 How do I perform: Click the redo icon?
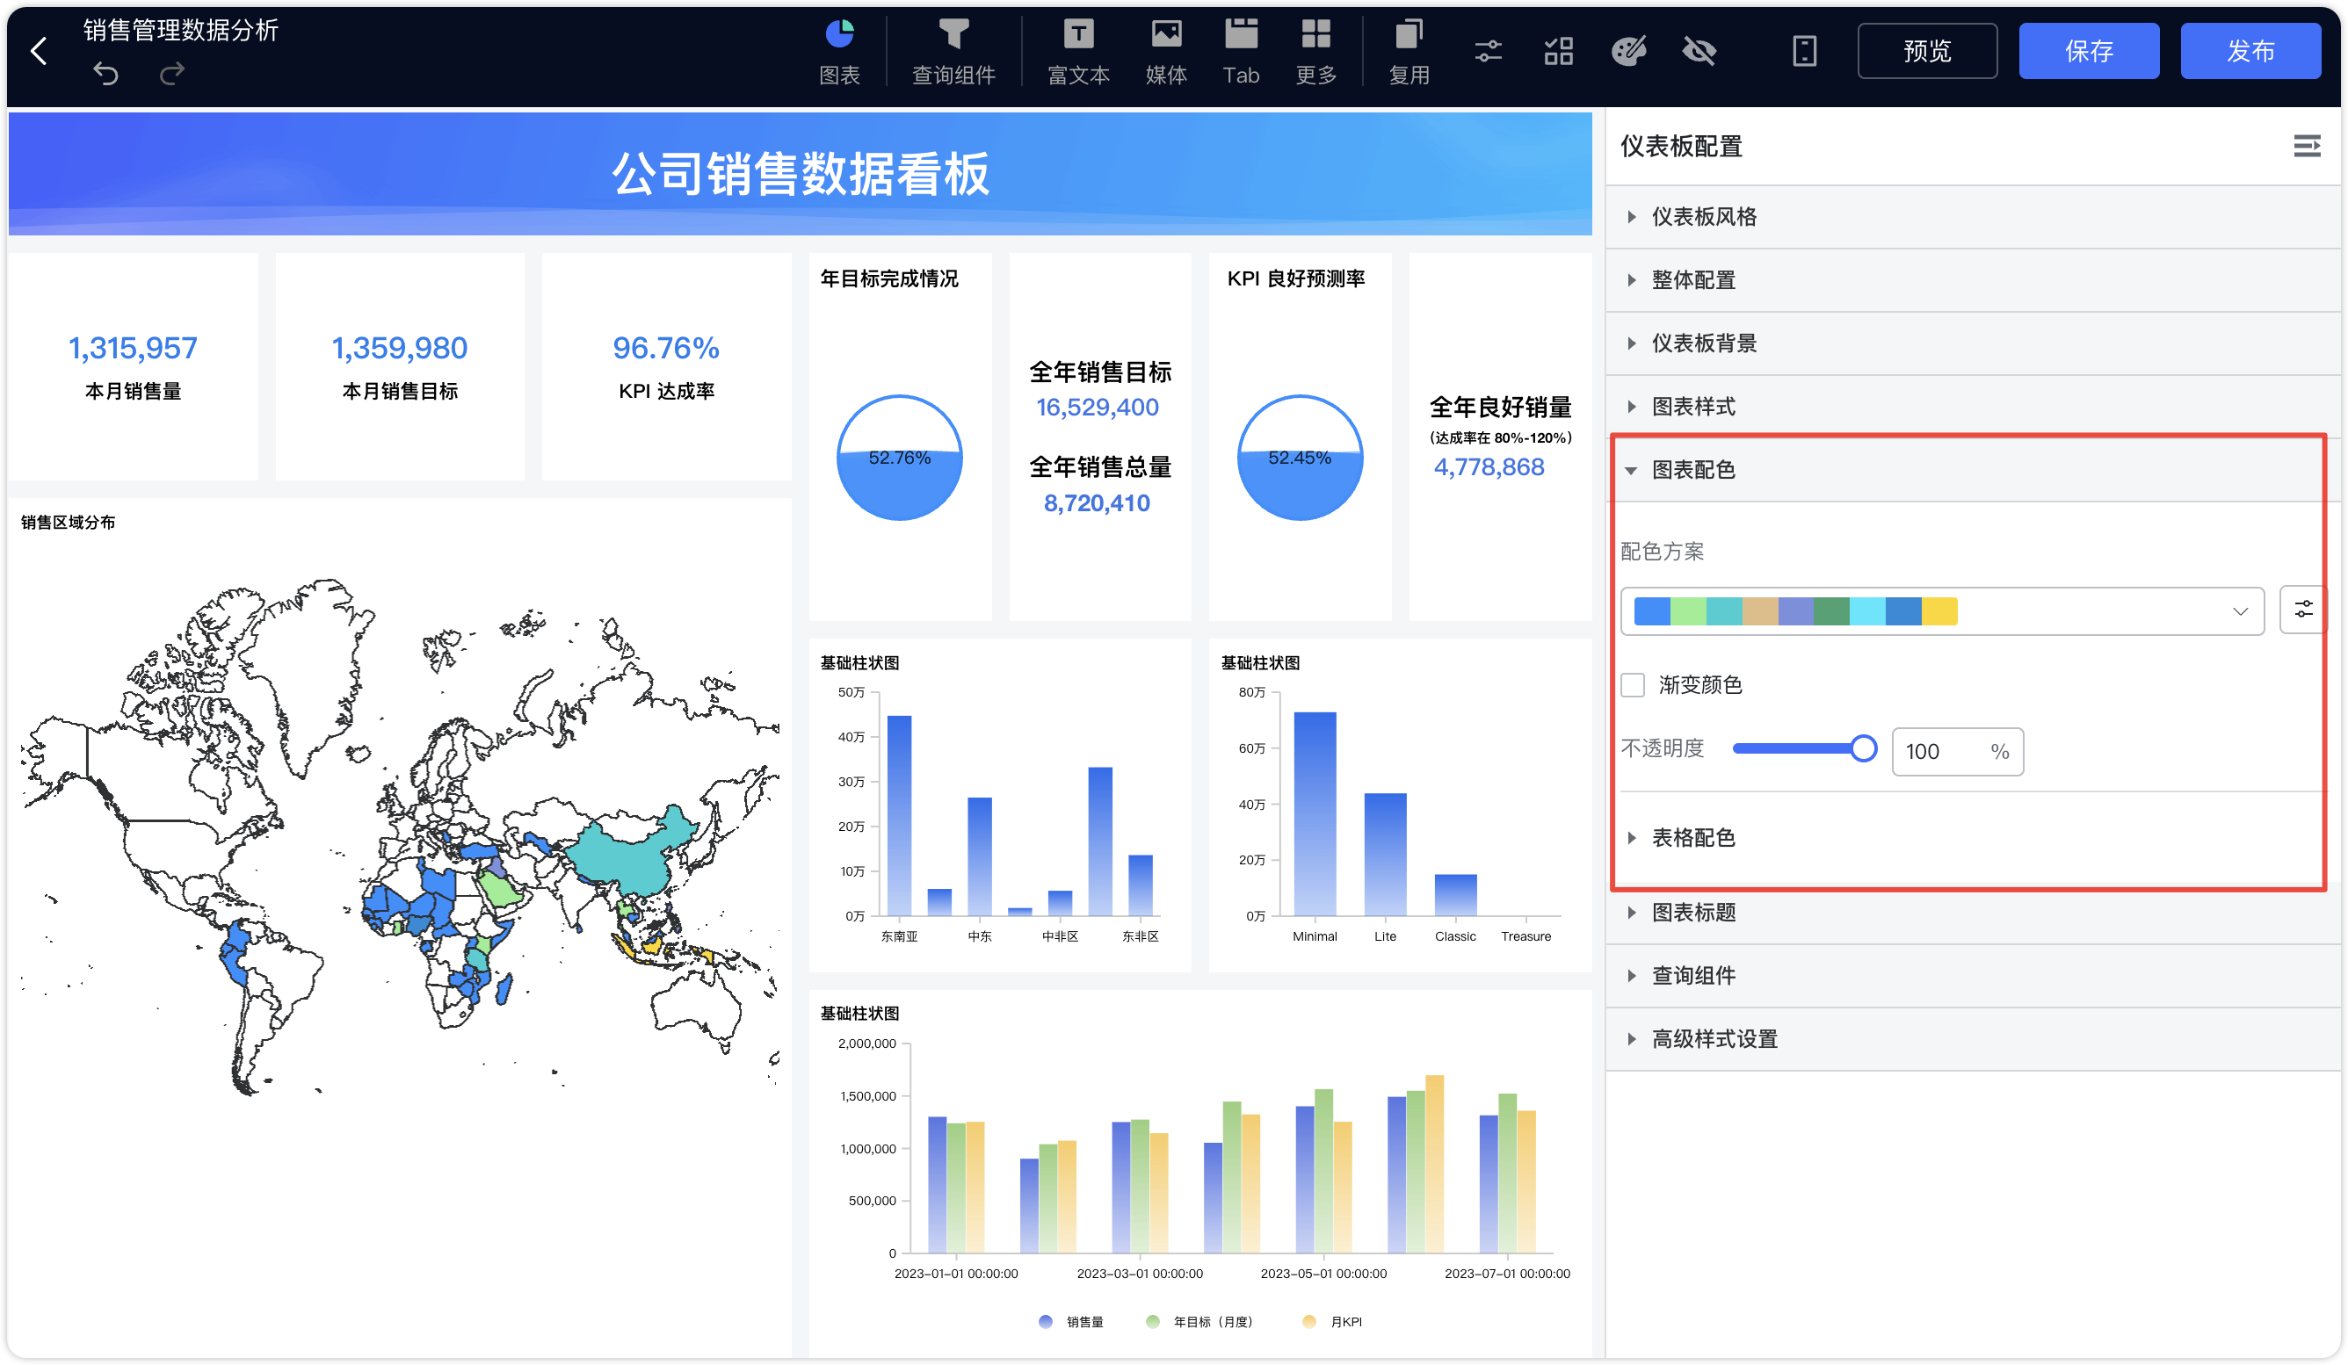171,73
